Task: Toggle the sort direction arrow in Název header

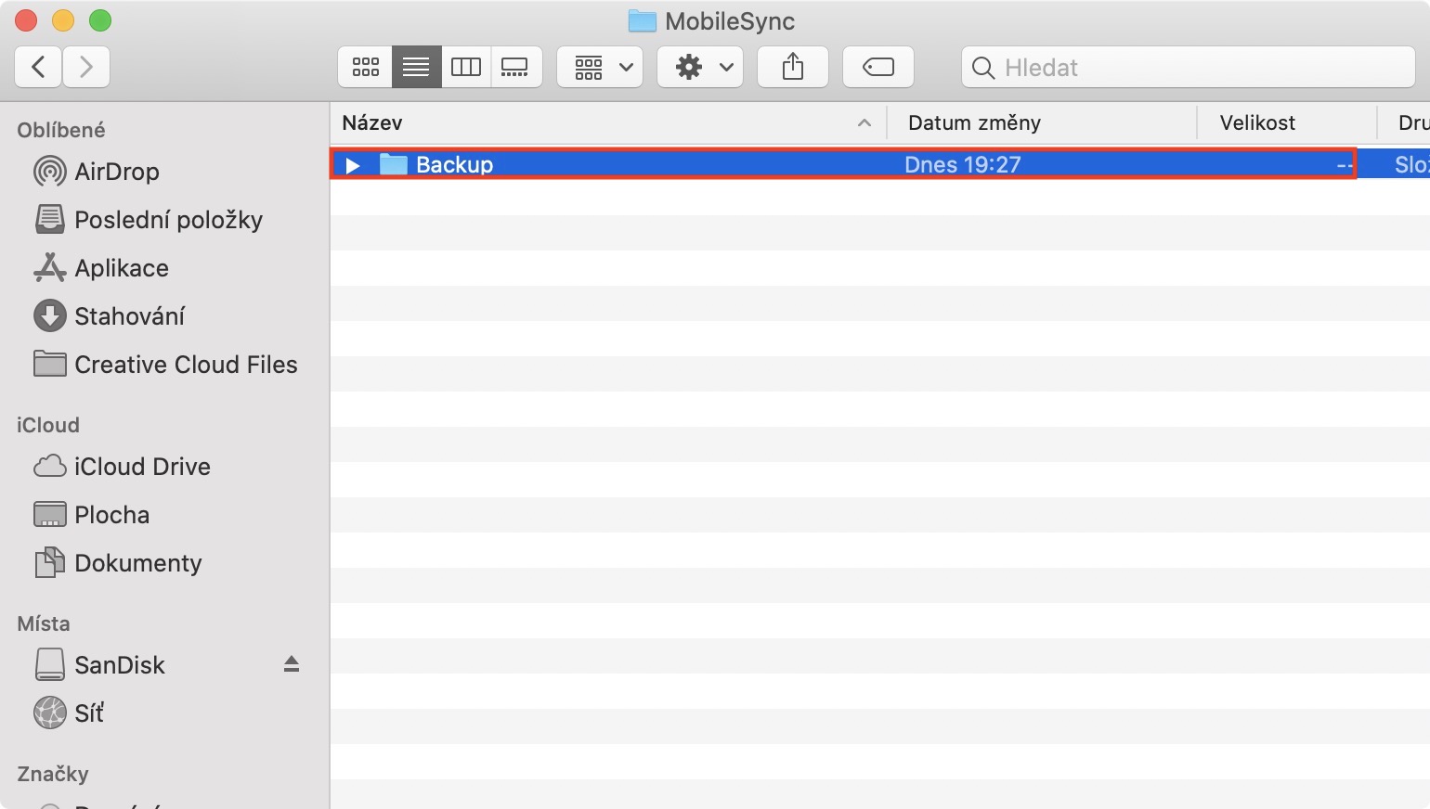Action: (x=864, y=122)
